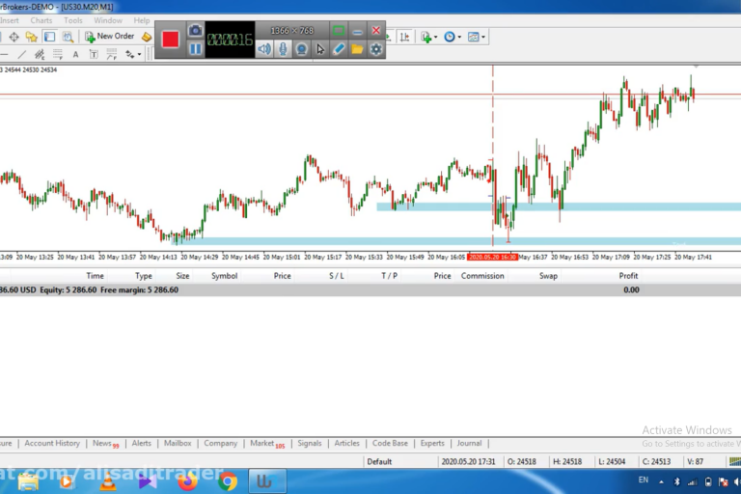Open the Code Base tab
This screenshot has height=494, width=741.
coord(390,444)
